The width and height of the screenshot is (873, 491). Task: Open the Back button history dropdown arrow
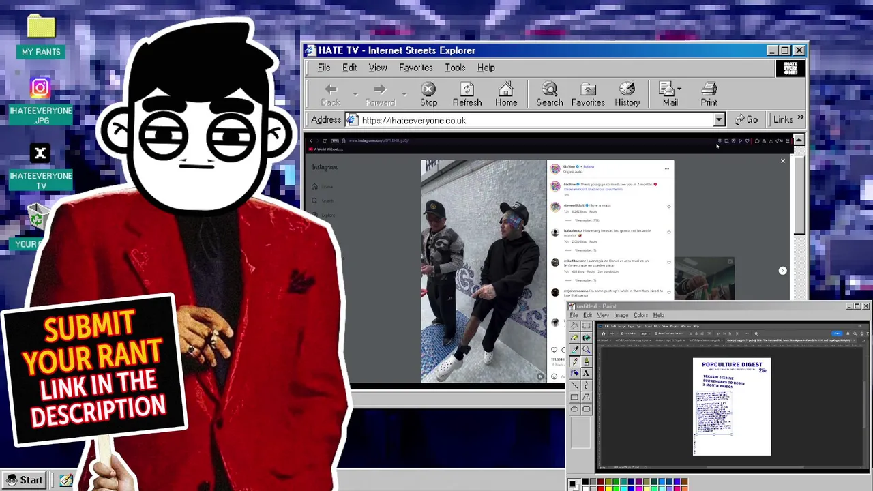pyautogui.click(x=355, y=94)
